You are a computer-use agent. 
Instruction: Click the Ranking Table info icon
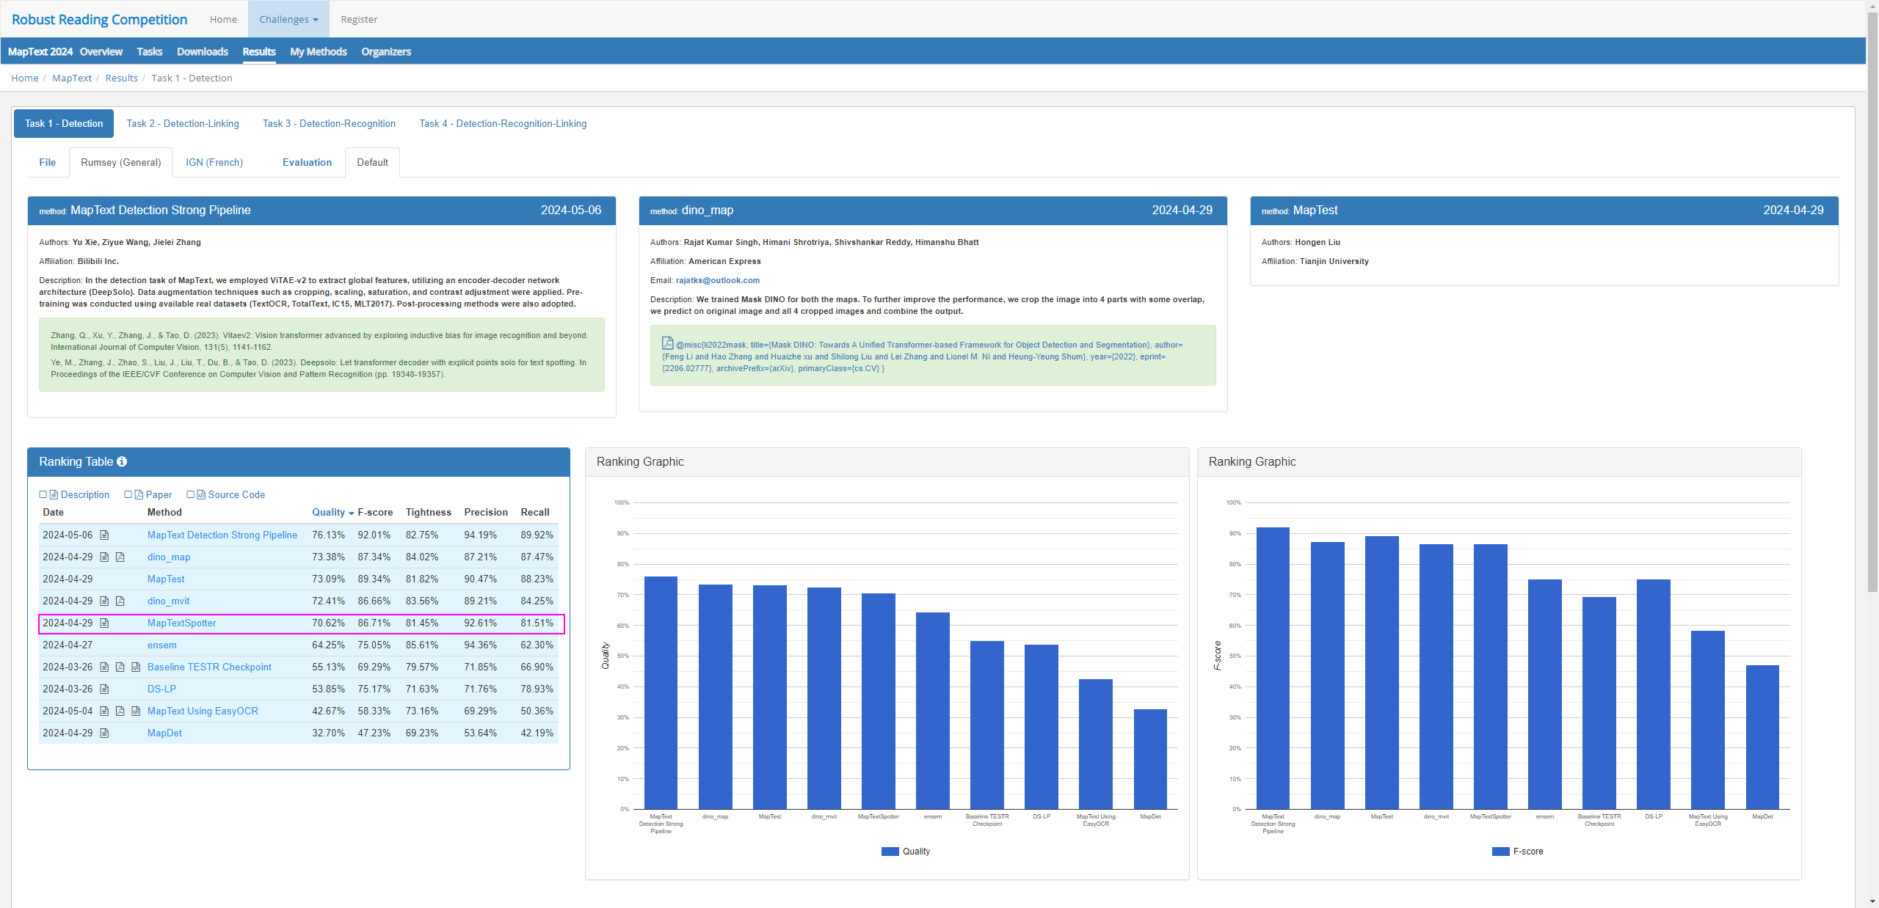(122, 461)
